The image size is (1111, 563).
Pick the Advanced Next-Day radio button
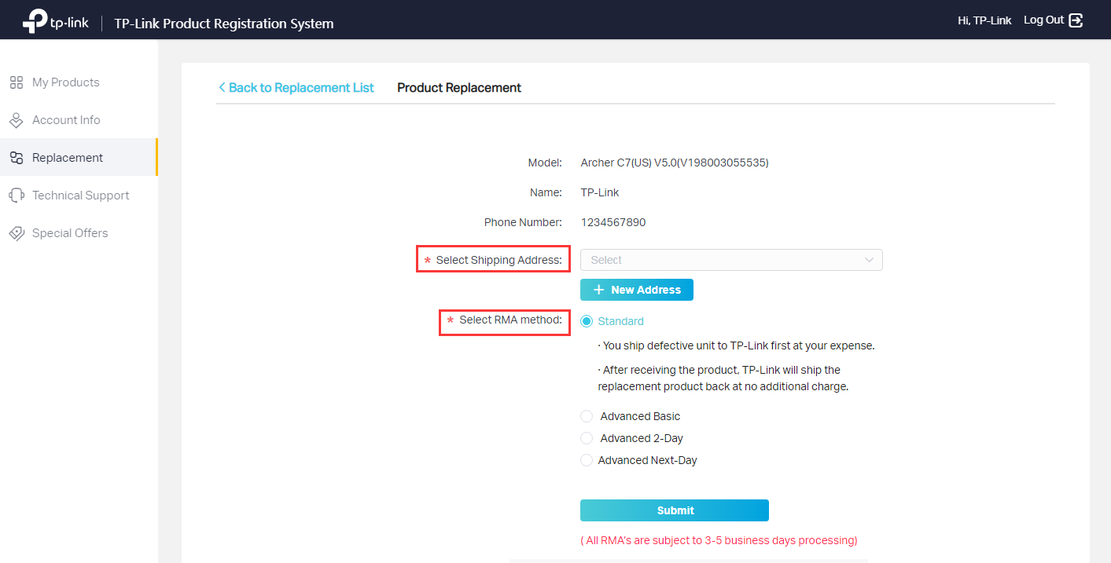[x=587, y=460]
